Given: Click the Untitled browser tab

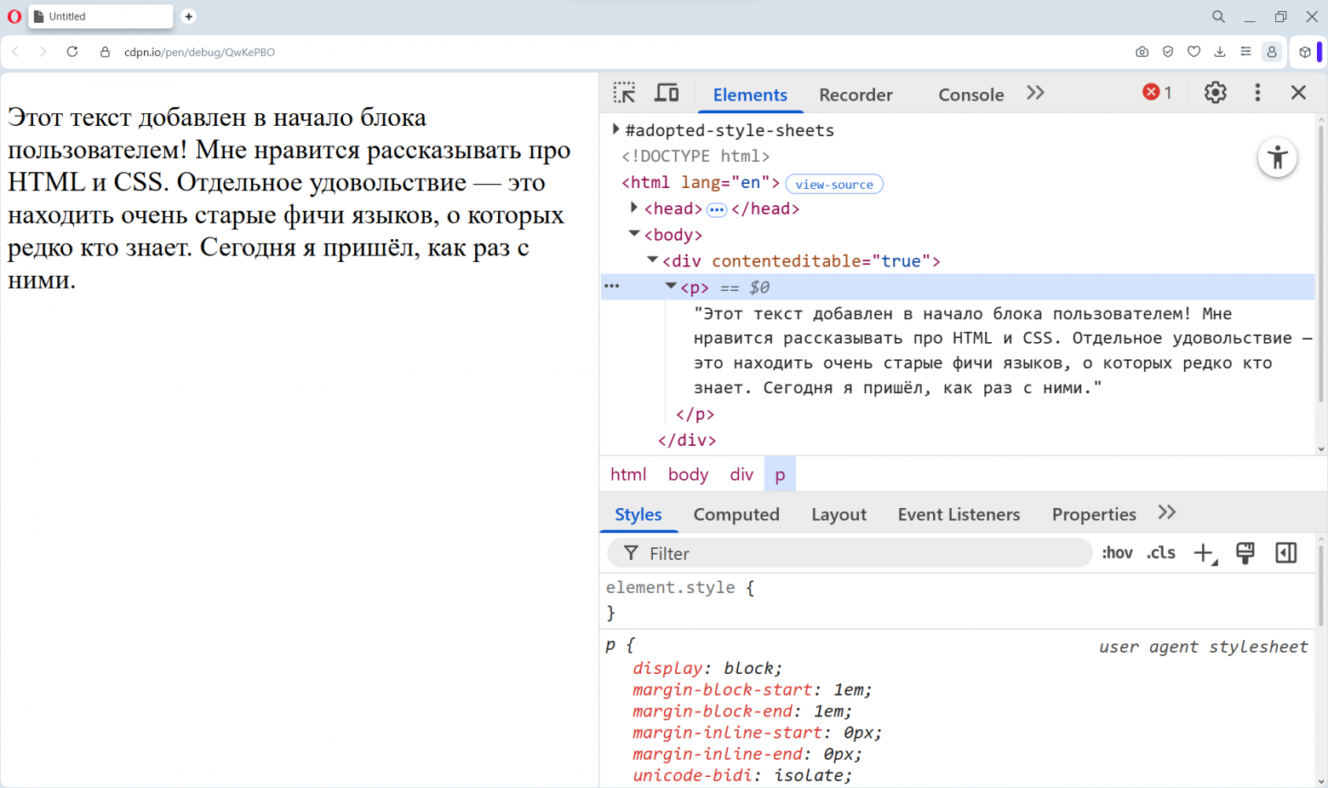Looking at the screenshot, I should (100, 16).
